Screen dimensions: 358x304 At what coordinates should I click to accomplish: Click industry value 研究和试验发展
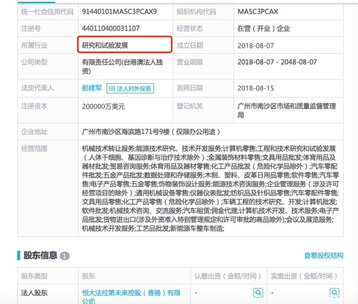coord(105,46)
